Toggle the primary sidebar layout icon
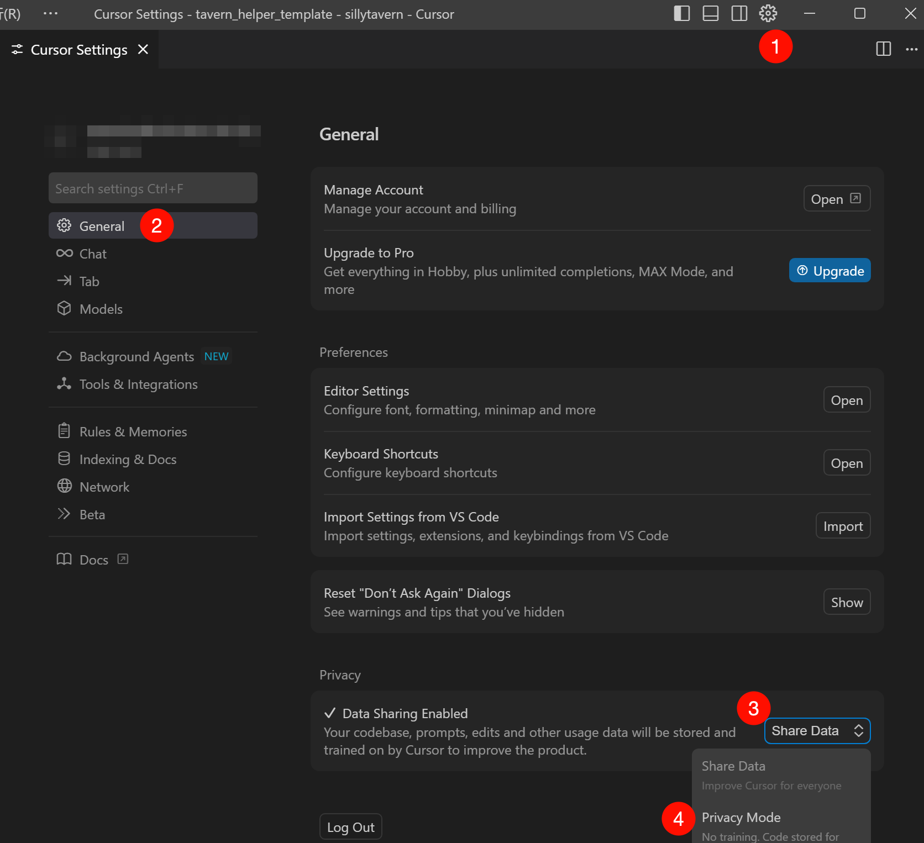Viewport: 924px width, 843px height. tap(682, 13)
